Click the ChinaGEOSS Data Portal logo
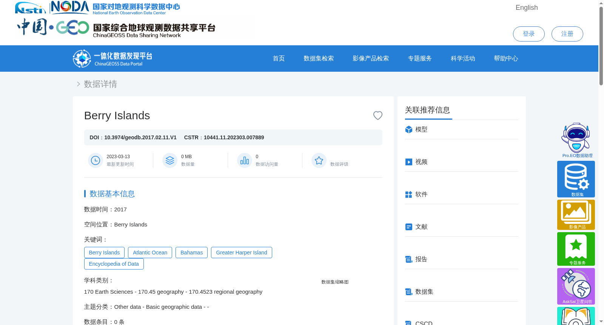This screenshot has height=325, width=604. [x=112, y=59]
